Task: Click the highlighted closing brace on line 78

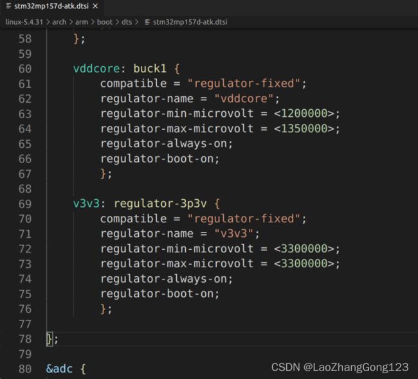Action: point(50,339)
